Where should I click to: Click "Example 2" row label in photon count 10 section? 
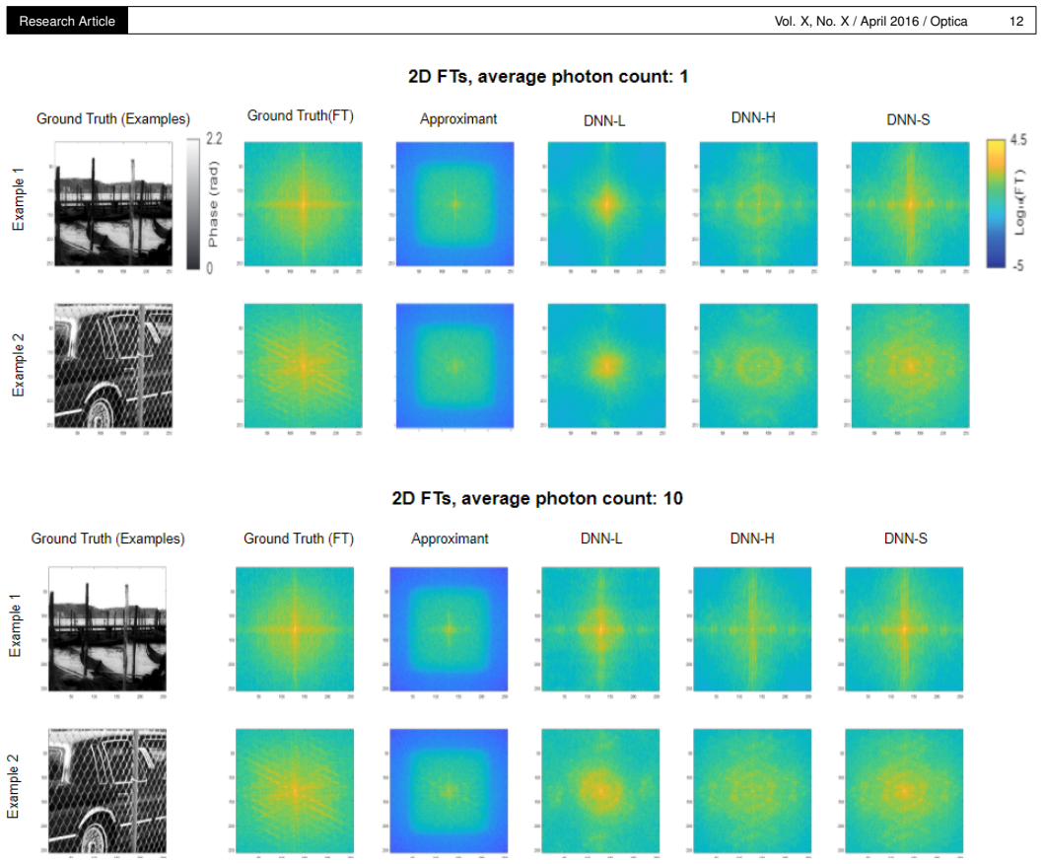click(x=13, y=787)
